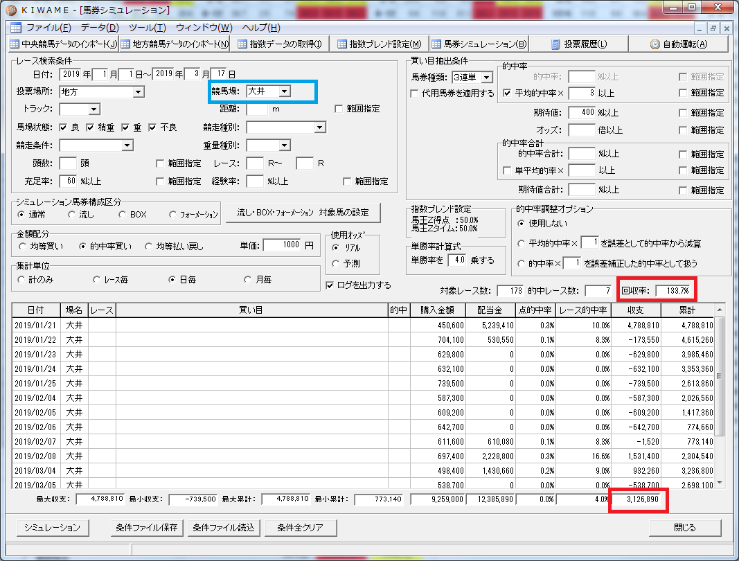
Task: Select 的中率買い amount allocation radio
Action: coord(82,246)
